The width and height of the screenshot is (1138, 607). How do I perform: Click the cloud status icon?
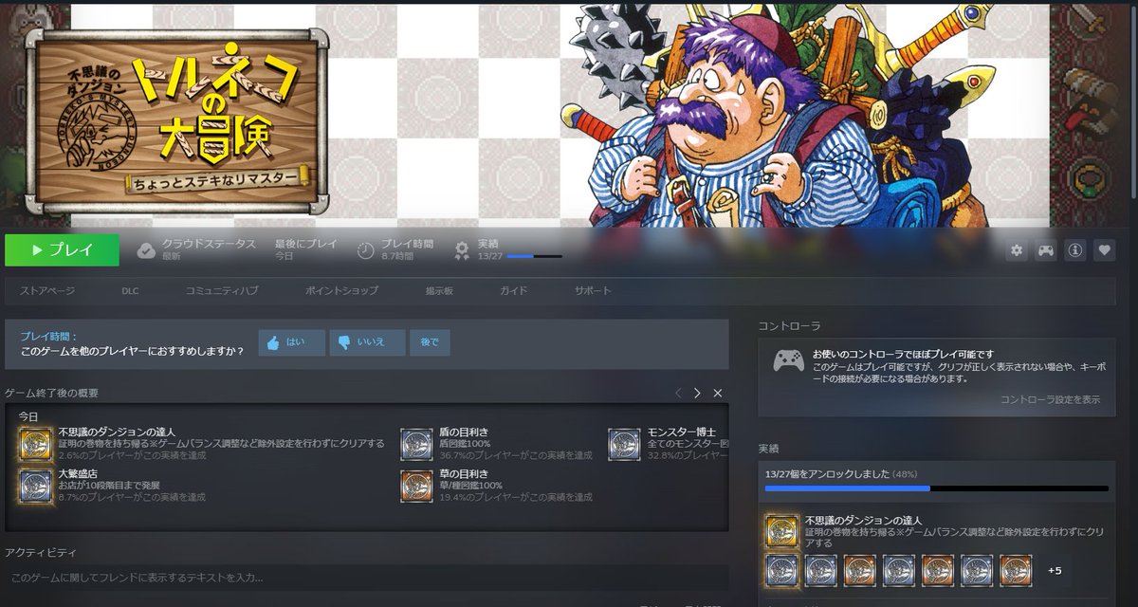146,250
